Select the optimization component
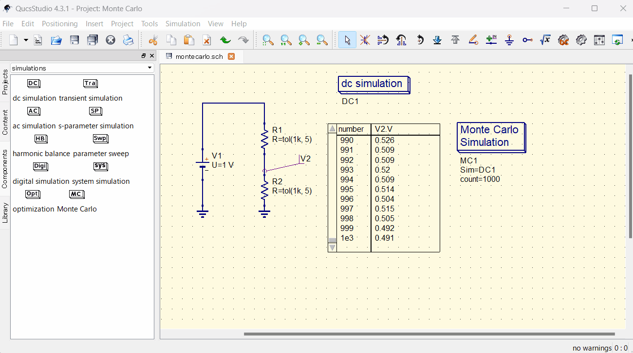The image size is (633, 353). (32, 194)
